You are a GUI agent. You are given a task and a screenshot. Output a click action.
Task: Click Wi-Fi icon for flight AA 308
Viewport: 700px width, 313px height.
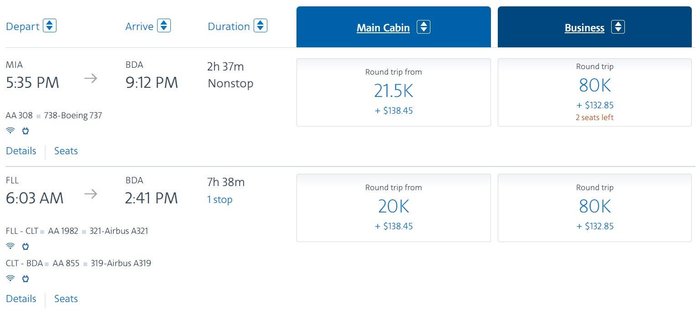pyautogui.click(x=10, y=131)
